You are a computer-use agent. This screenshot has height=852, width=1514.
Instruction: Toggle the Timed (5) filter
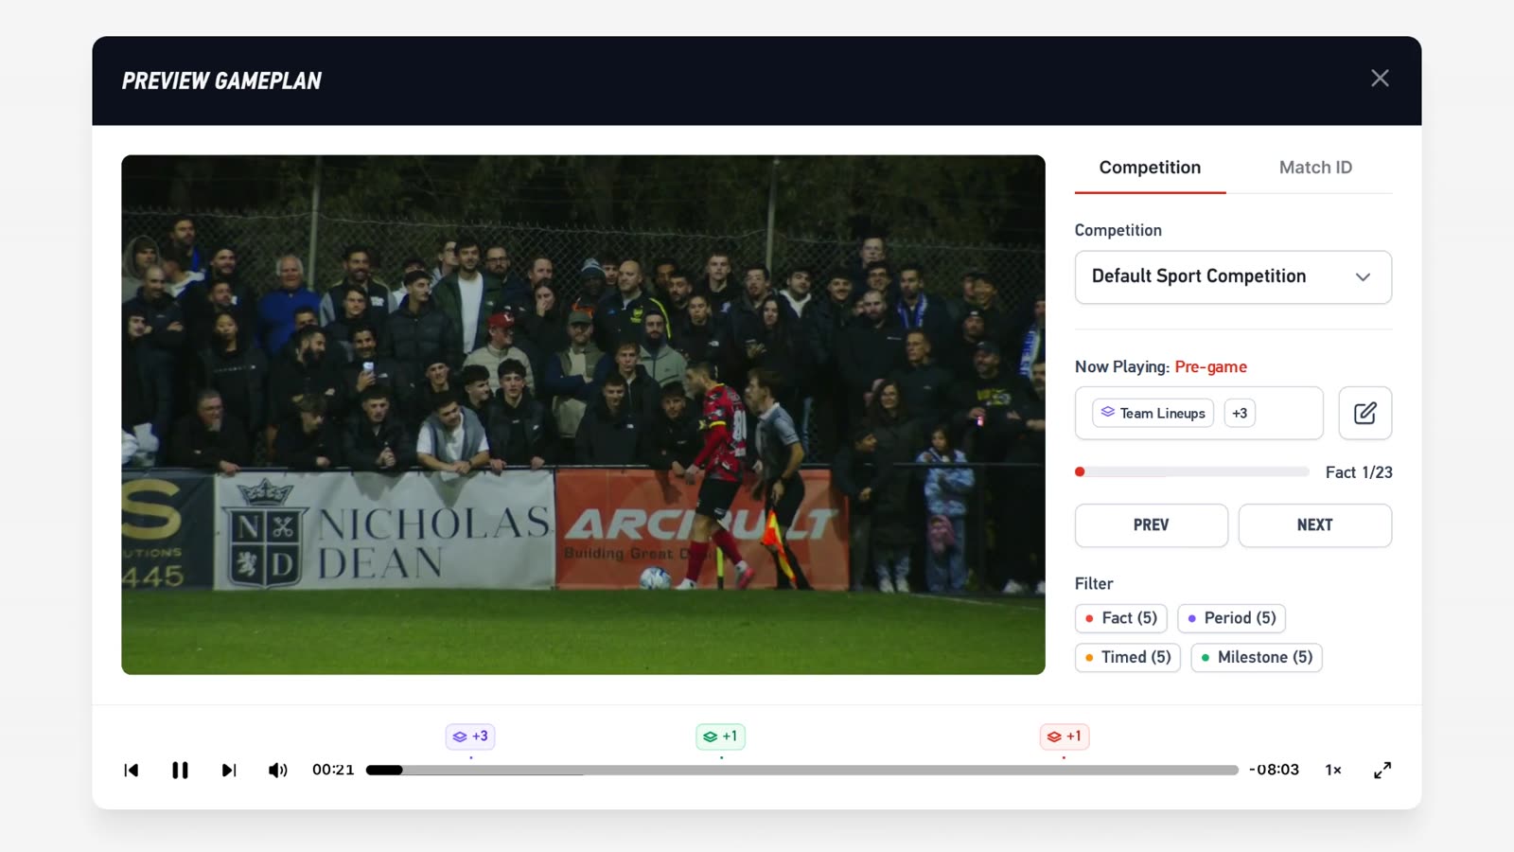point(1127,657)
